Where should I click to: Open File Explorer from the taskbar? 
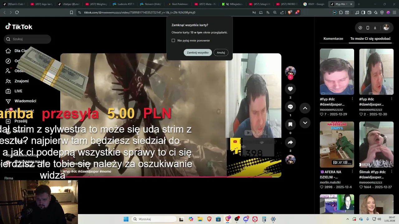tap(200, 219)
